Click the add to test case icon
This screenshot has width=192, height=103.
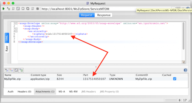click(8, 9)
